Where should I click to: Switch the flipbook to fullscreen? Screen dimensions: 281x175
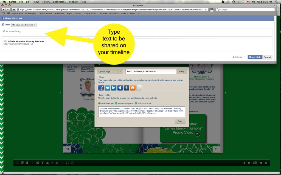click(68, 163)
